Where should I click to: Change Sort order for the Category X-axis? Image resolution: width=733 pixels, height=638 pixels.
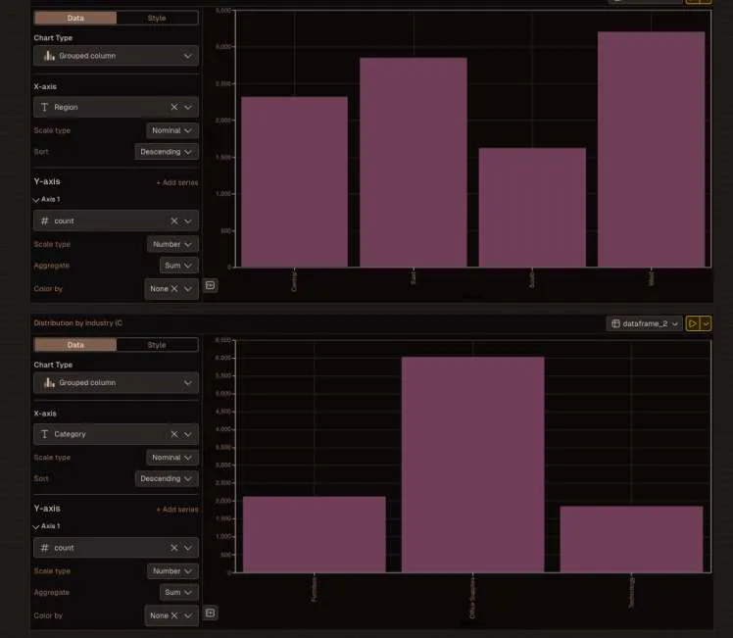pos(166,479)
